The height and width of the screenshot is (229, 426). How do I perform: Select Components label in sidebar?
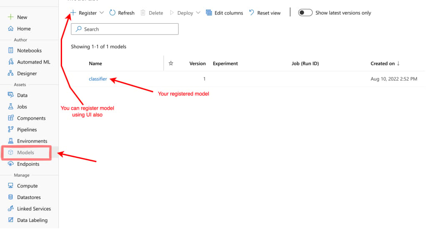(x=31, y=118)
